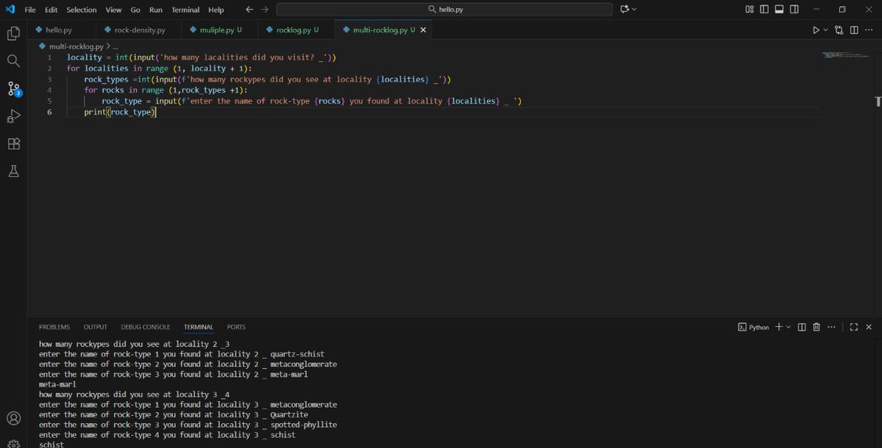The image size is (882, 448).
Task: Open the Search sidebar icon
Action: 13,60
